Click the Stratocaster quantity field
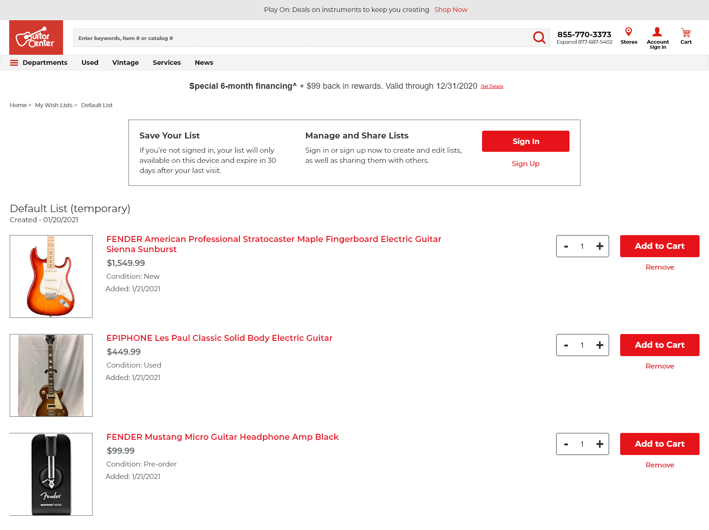This screenshot has width=709, height=530. (582, 246)
